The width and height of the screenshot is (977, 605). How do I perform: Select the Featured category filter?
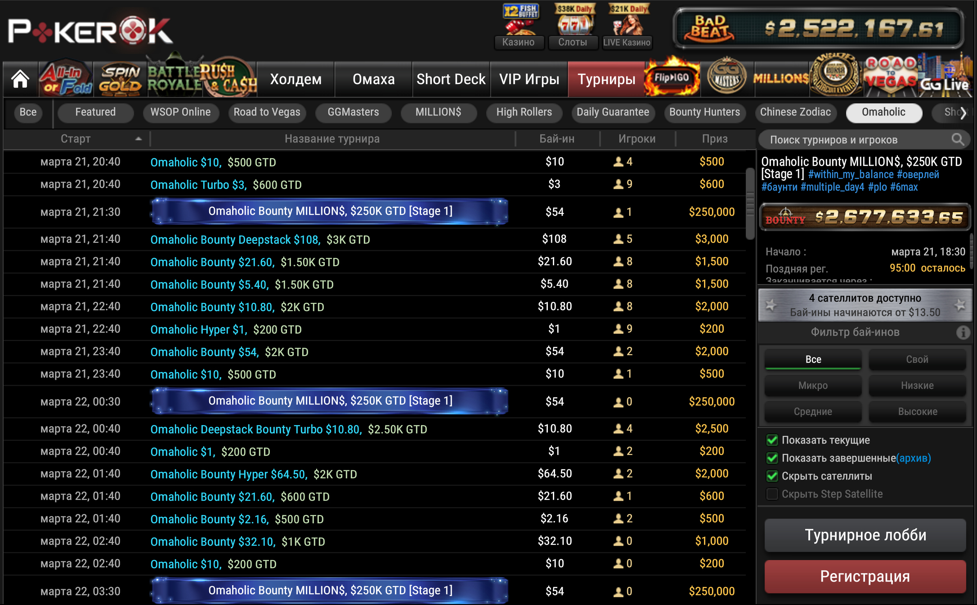click(95, 112)
